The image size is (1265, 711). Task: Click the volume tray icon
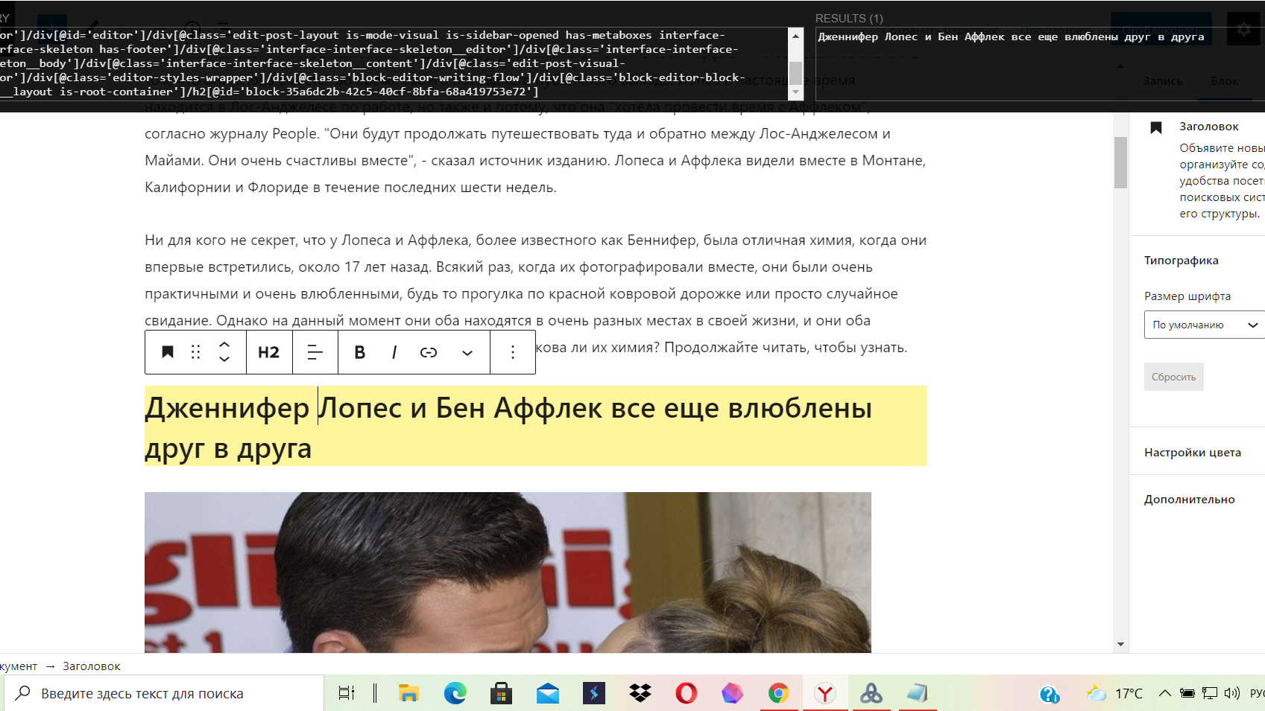coord(1232,693)
